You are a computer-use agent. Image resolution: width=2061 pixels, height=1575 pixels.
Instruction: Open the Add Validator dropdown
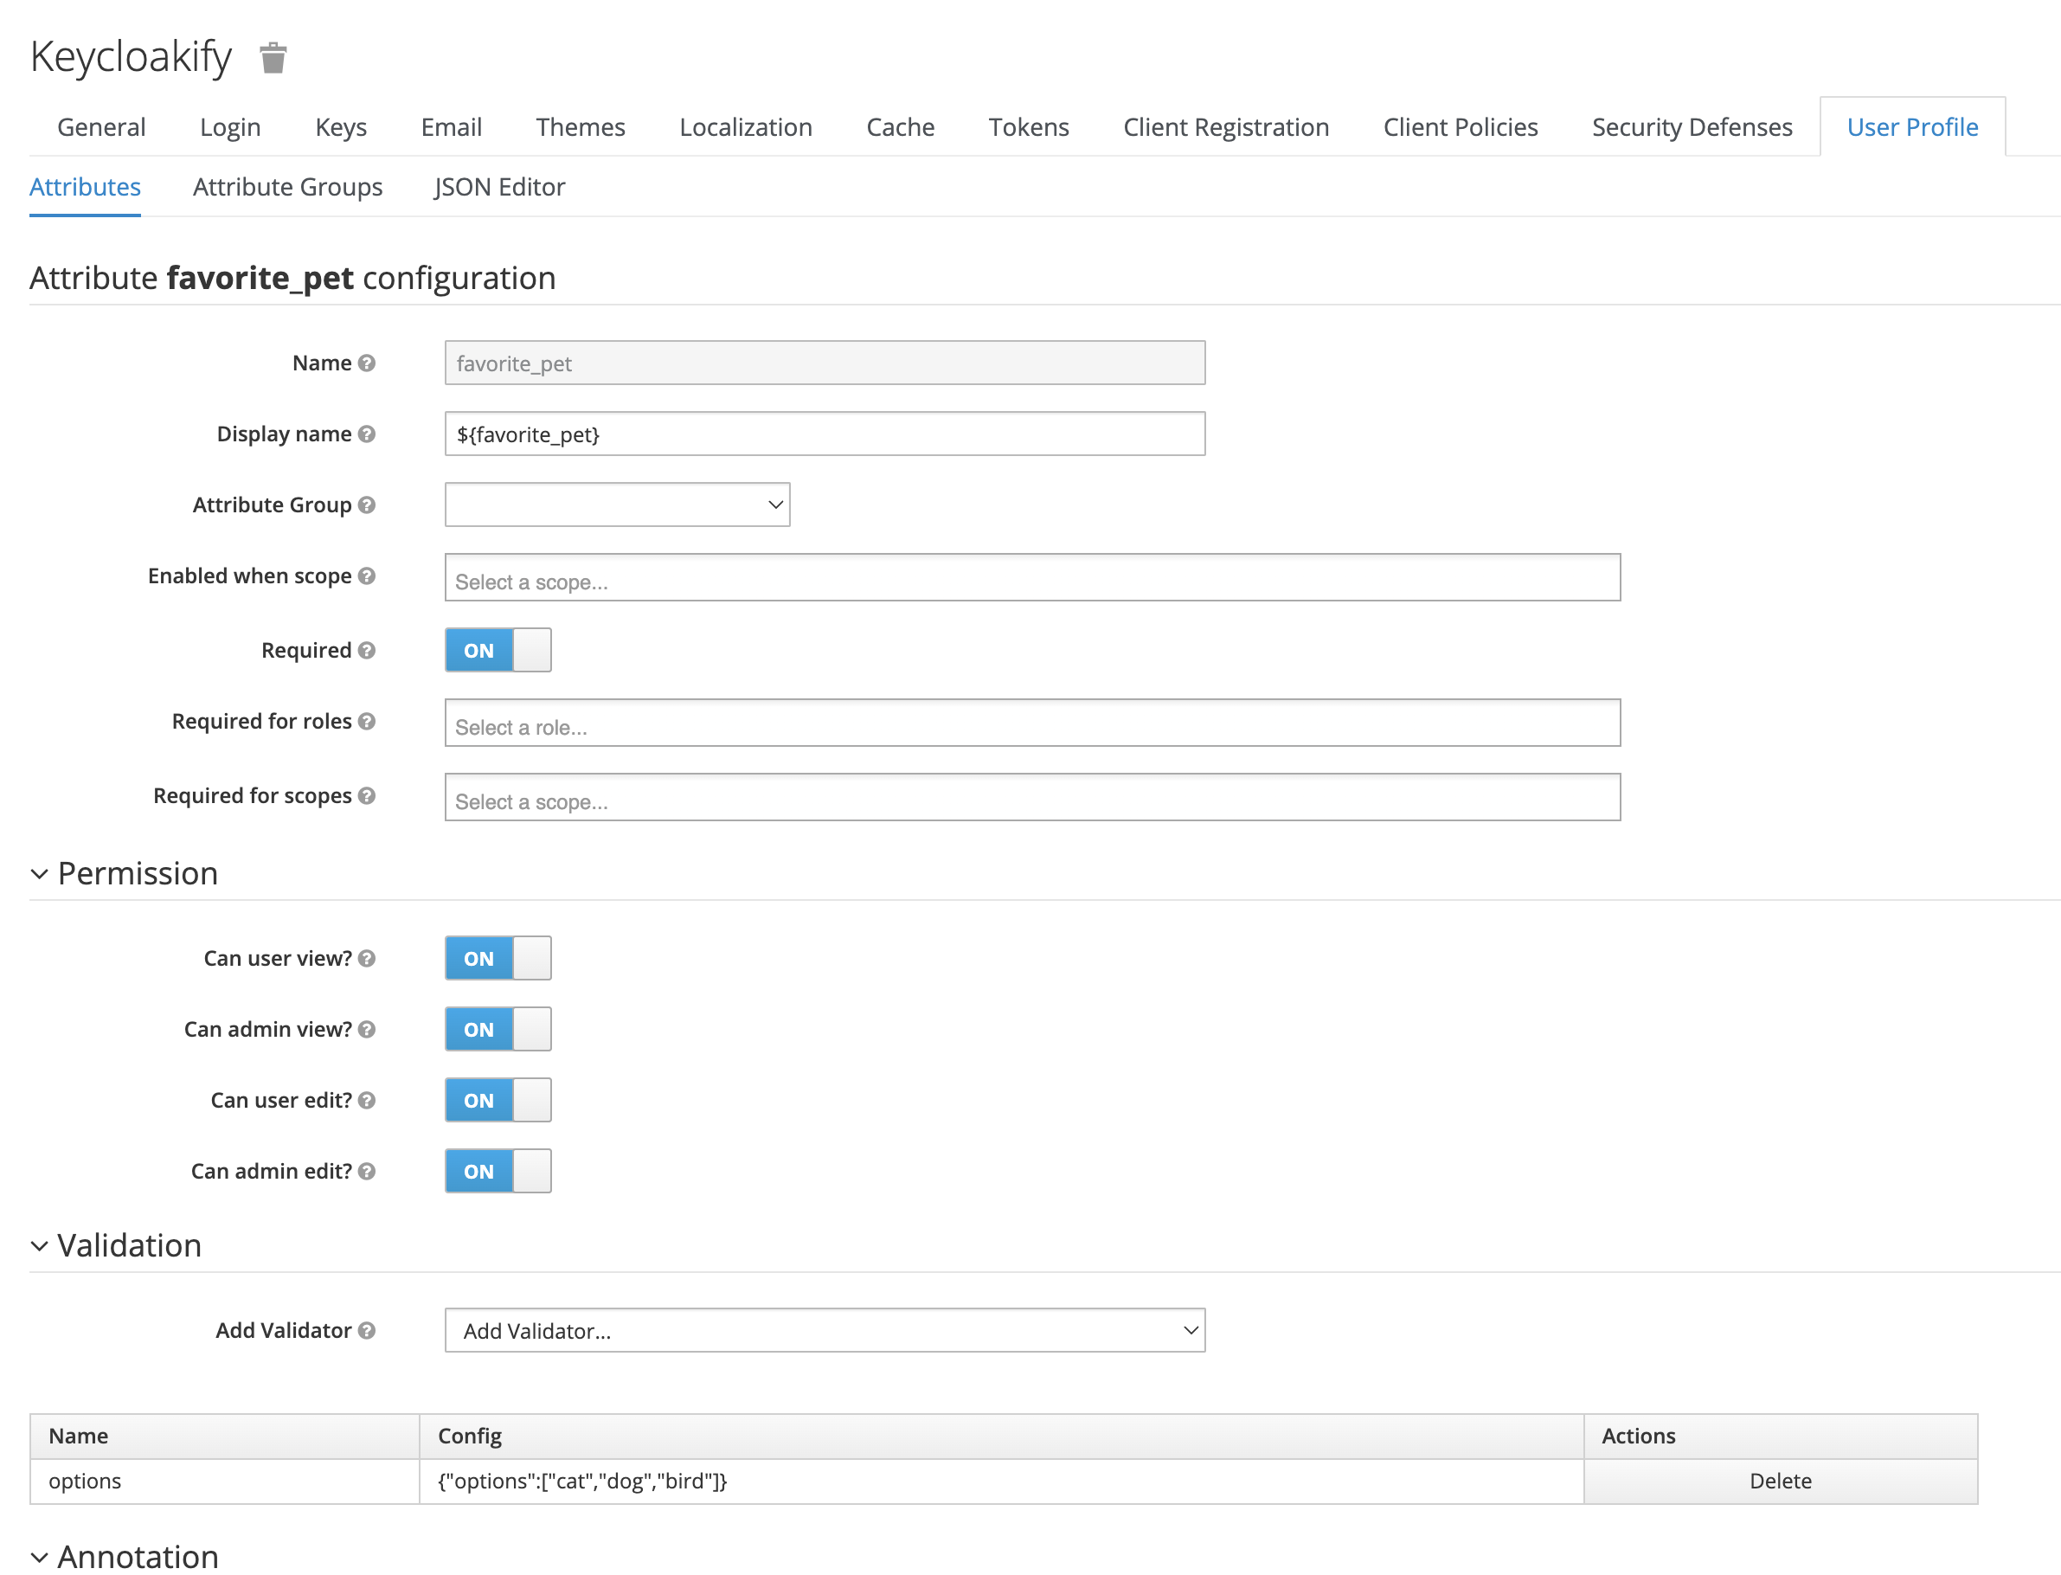click(825, 1331)
